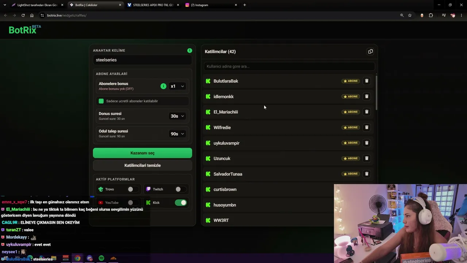Close the LightShot tab

[62, 5]
